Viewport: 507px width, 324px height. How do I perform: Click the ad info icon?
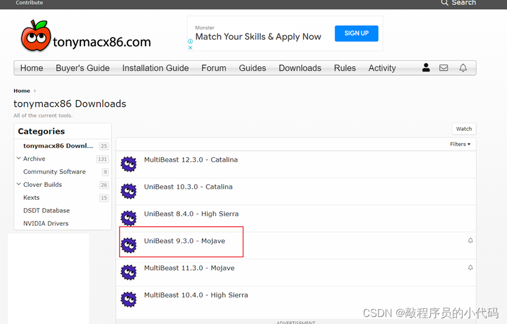[190, 42]
